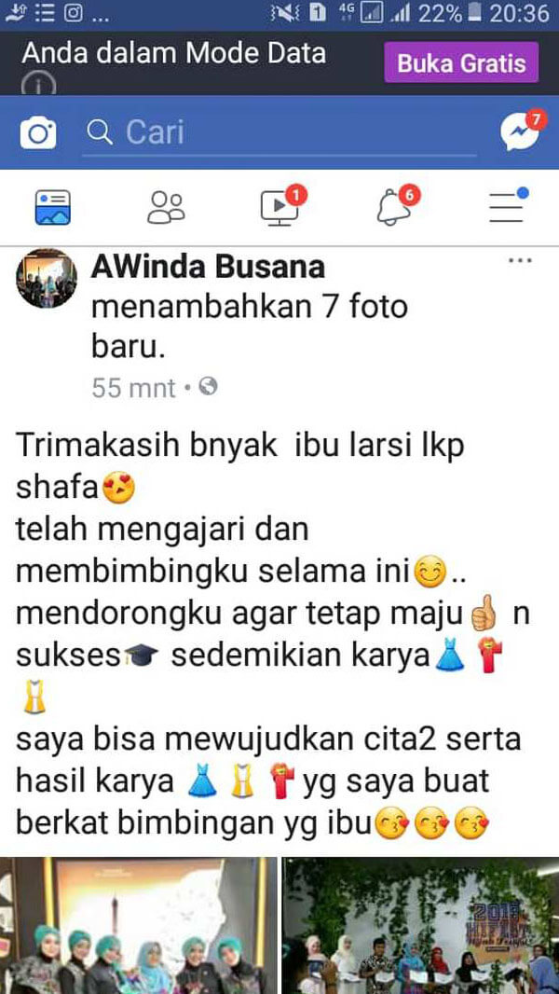
Task: Open notifications bell with 6 alerts
Action: tap(398, 206)
